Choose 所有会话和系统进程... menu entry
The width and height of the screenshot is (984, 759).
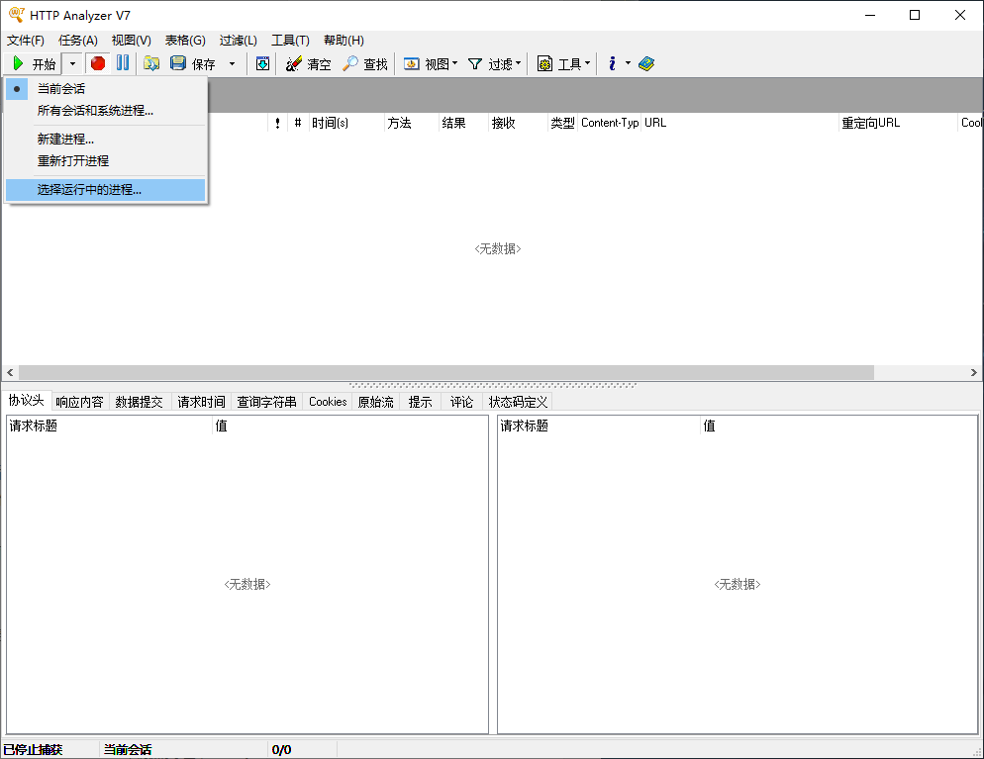105,111
